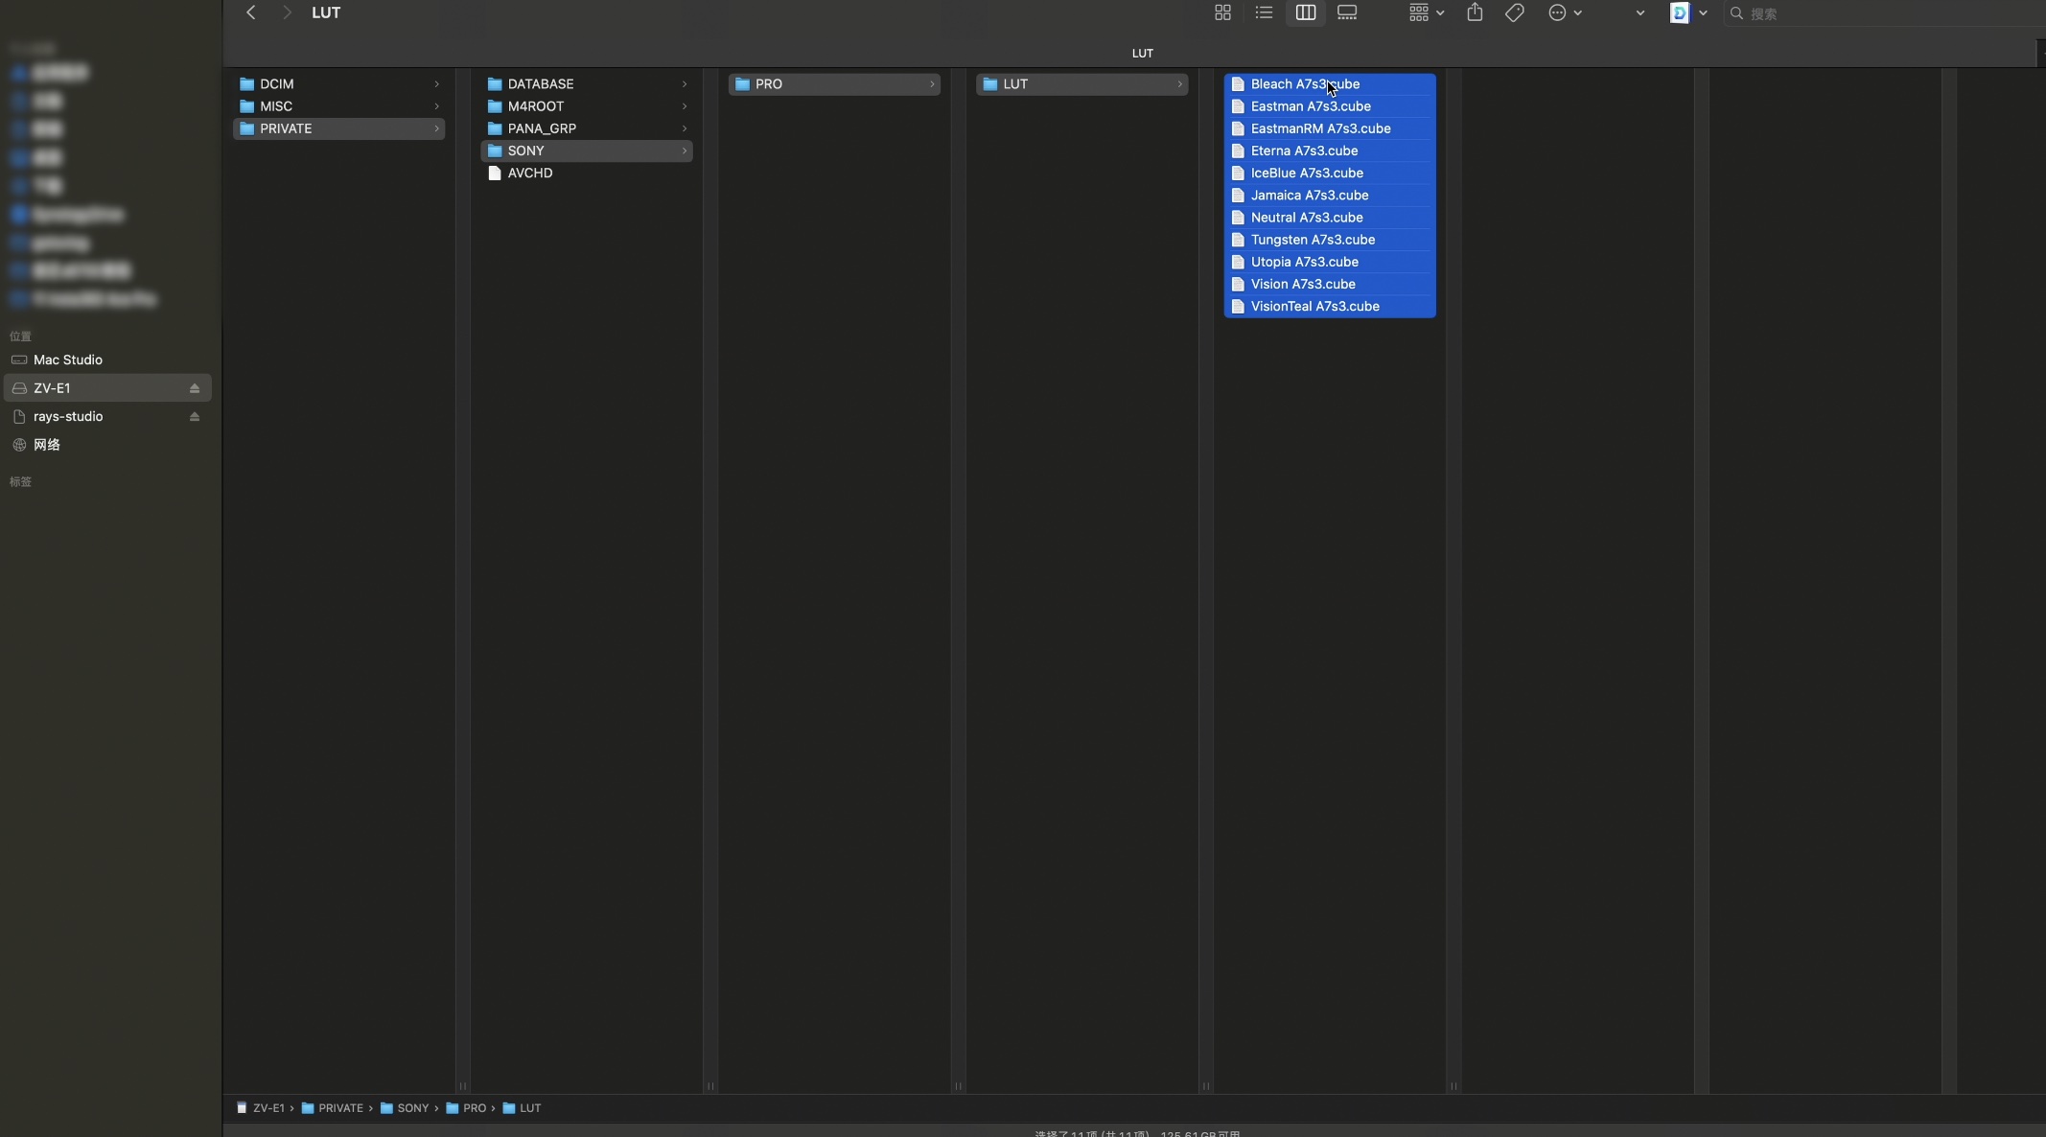Open 网络 in sidebar
The height and width of the screenshot is (1137, 2046).
click(x=106, y=445)
